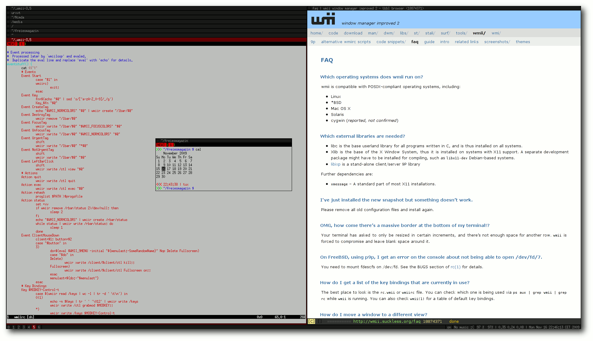Switch to wmii tag 0 in the bottom bar
The width and height of the screenshot is (593, 341).
click(8, 327)
